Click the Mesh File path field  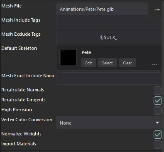(102, 9)
